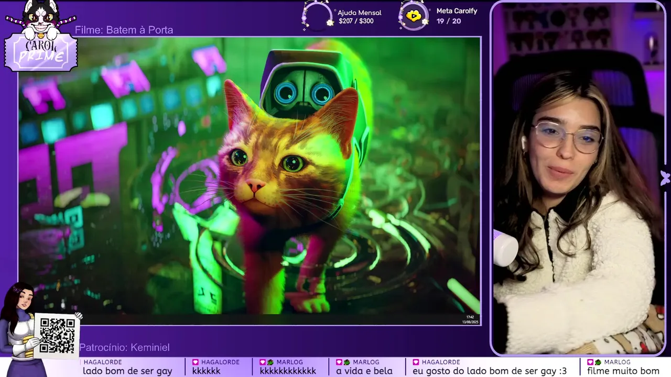671x377 pixels.
Task: Click badge before HAGALORDE eu gosto message
Action: (416, 362)
